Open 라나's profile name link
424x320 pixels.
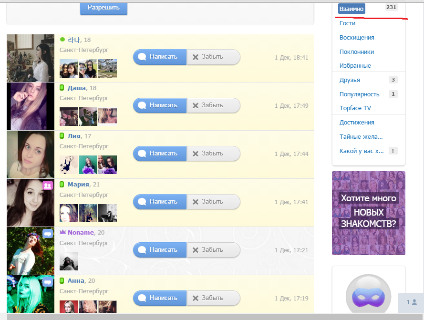[x=74, y=40]
